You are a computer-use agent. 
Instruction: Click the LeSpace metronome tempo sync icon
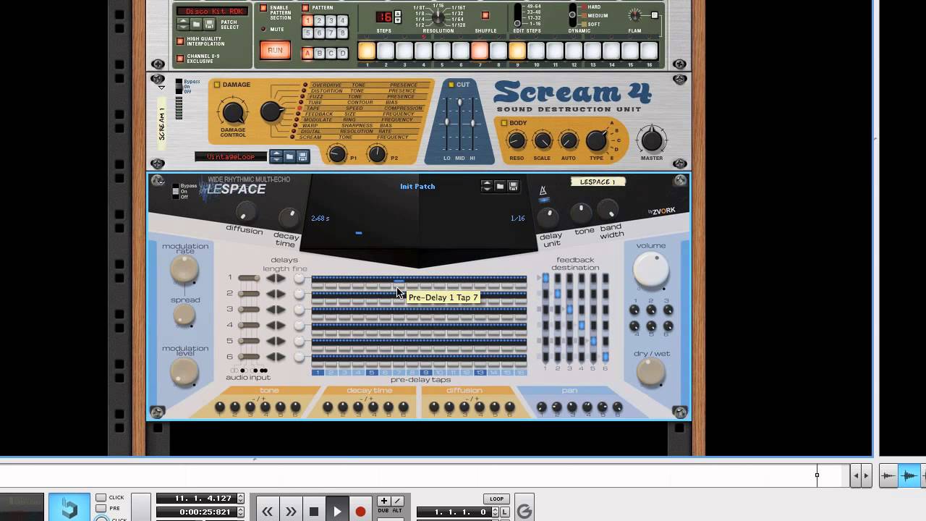(543, 191)
